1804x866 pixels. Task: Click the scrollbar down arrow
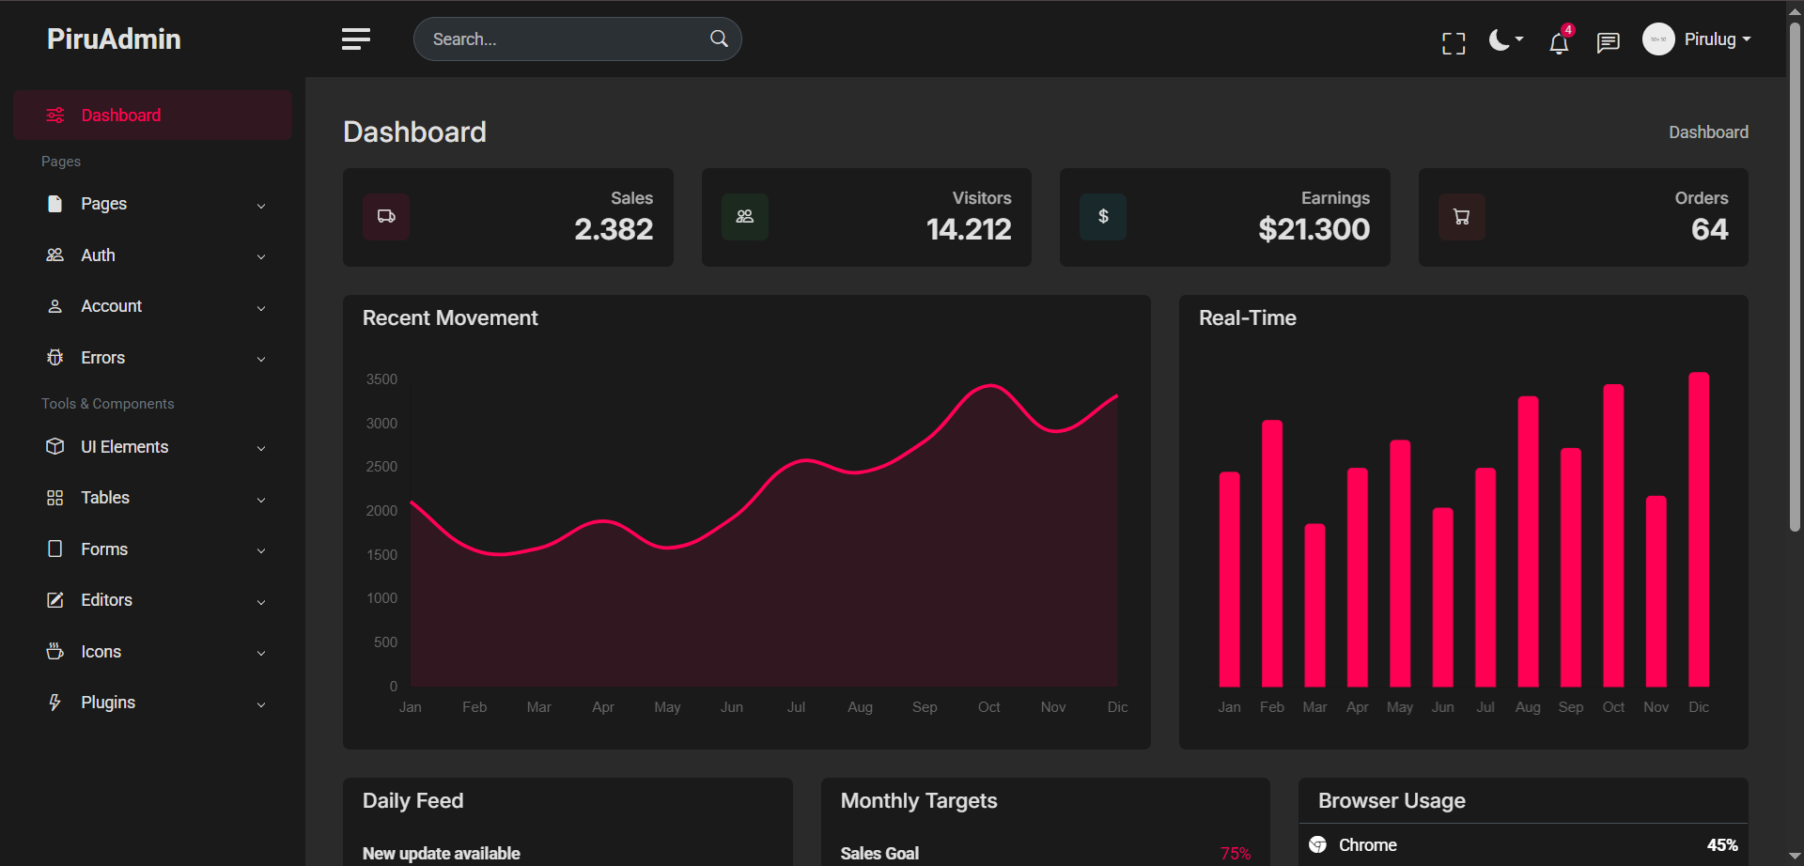pos(1795,857)
